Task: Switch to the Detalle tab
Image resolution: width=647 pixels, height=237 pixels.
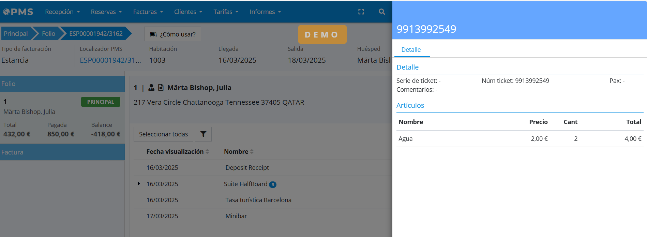Action: click(411, 50)
